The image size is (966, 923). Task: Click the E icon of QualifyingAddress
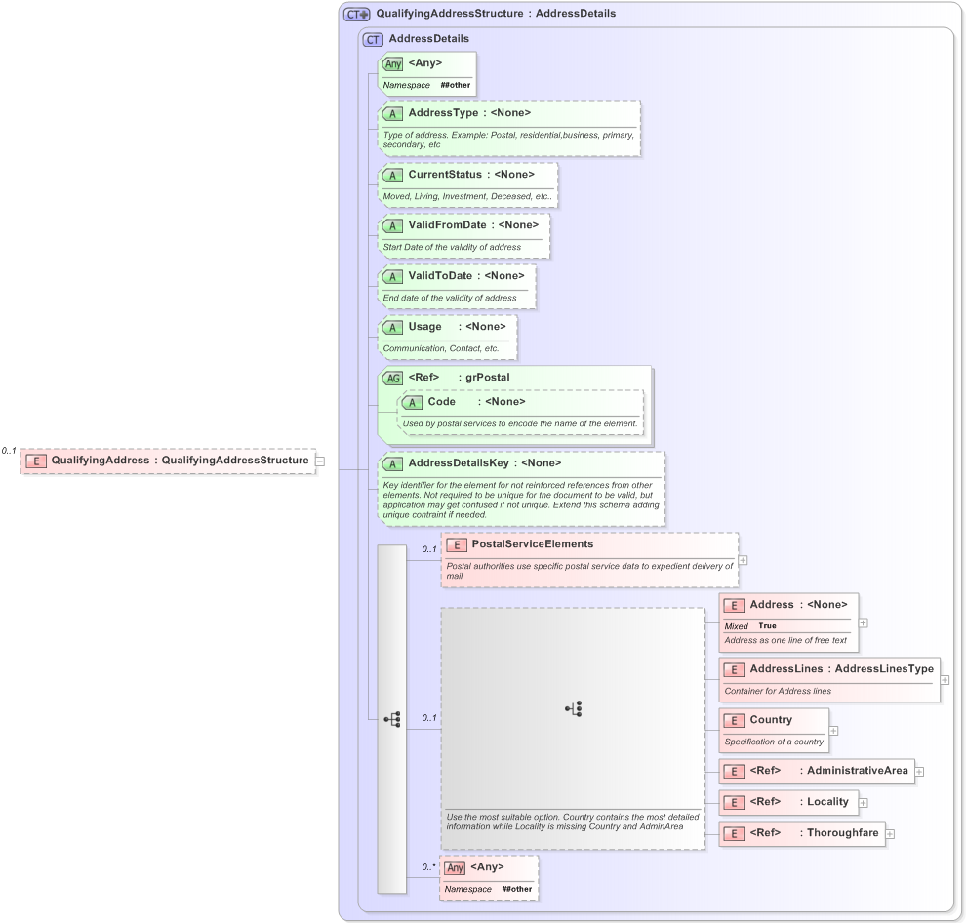click(37, 461)
